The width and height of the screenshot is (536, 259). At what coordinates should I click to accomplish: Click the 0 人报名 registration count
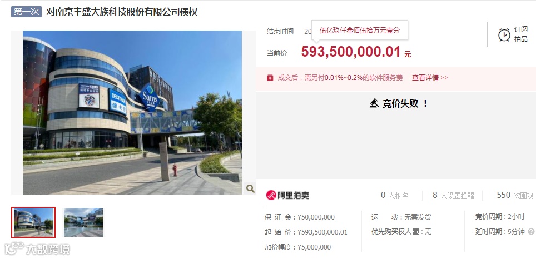(394, 196)
